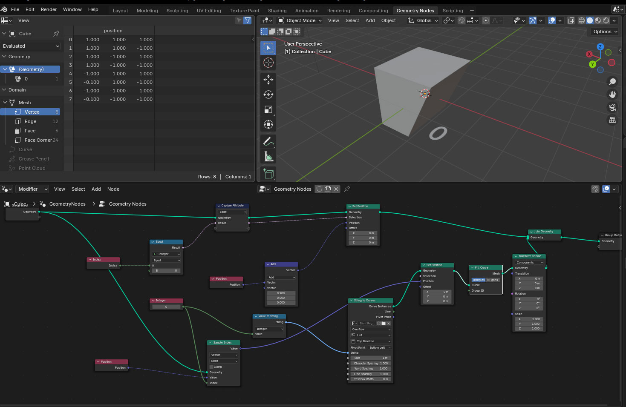The image size is (626, 407).
Task: Open the Render menu
Action: click(49, 9)
